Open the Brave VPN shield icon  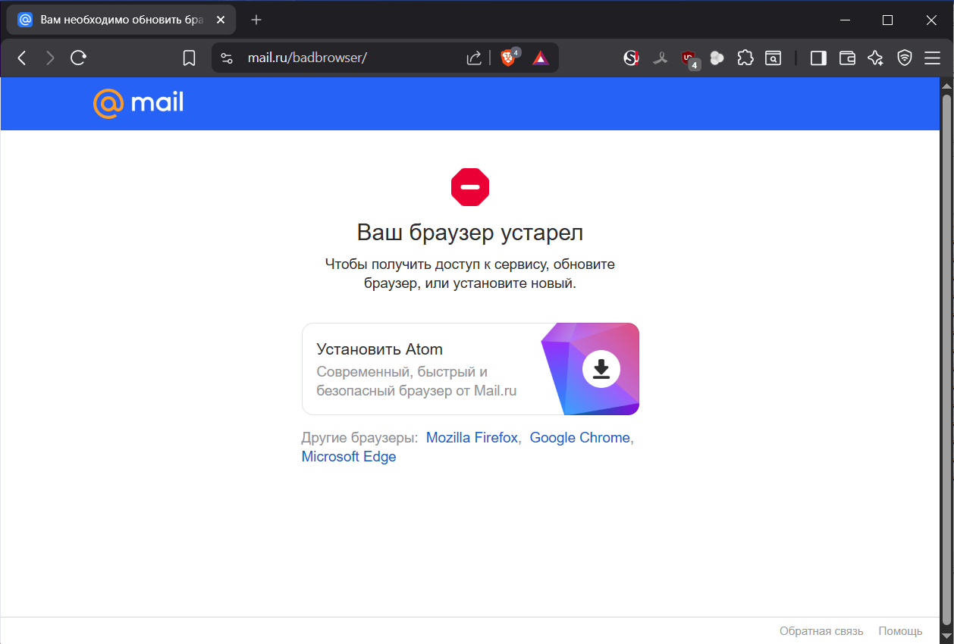click(904, 58)
